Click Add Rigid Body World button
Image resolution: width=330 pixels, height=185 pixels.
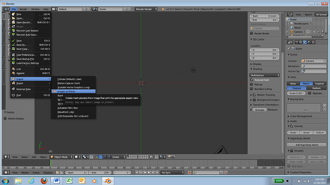307,145
